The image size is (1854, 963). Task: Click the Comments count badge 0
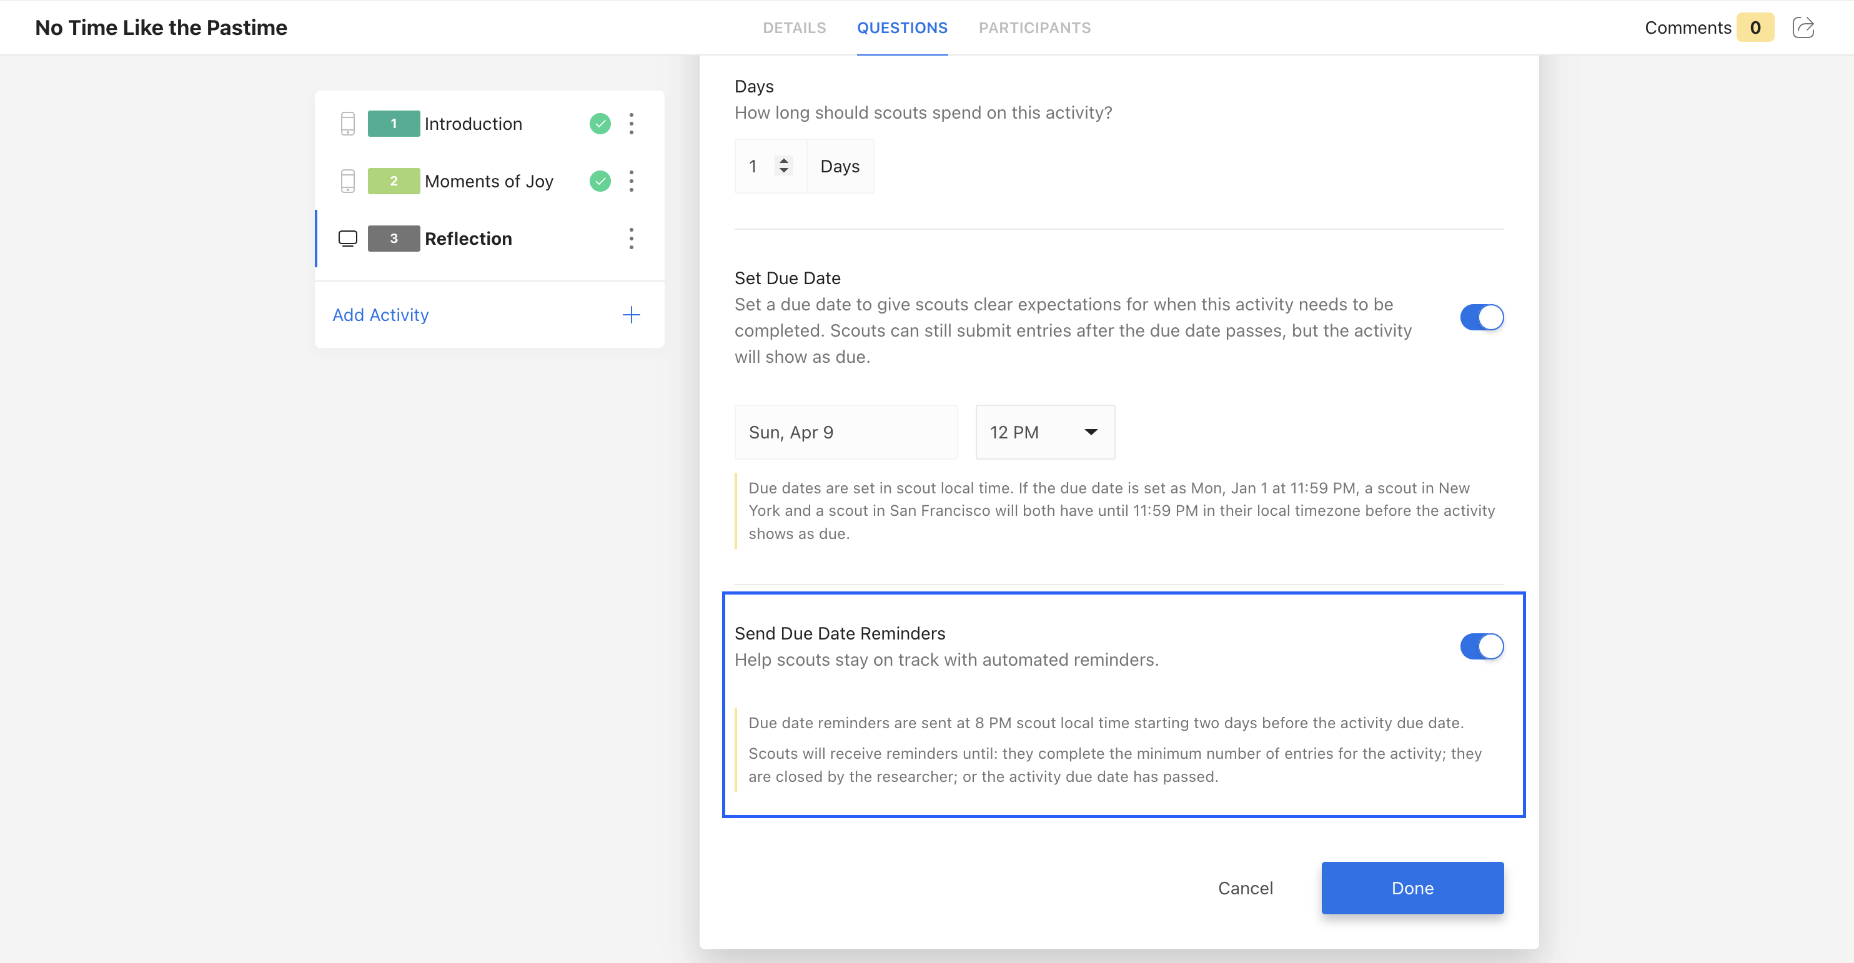pos(1755,28)
